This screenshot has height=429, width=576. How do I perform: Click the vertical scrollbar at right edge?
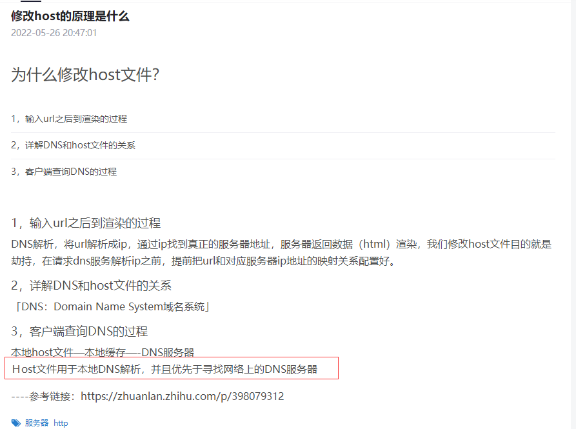point(573,214)
